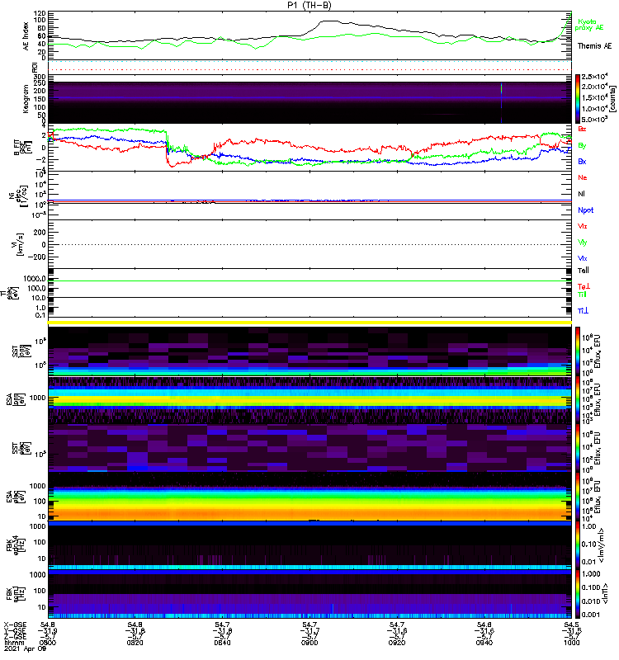Select the Kyoto proxy AE legend label
The image size is (619, 660).
(x=588, y=25)
